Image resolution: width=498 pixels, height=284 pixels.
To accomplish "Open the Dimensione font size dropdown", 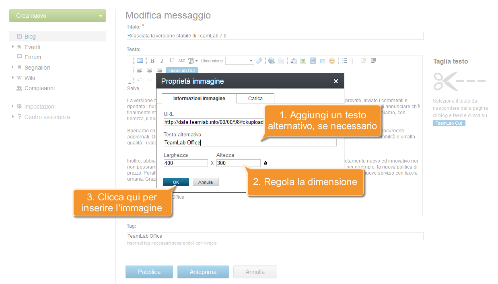I will click(251, 61).
